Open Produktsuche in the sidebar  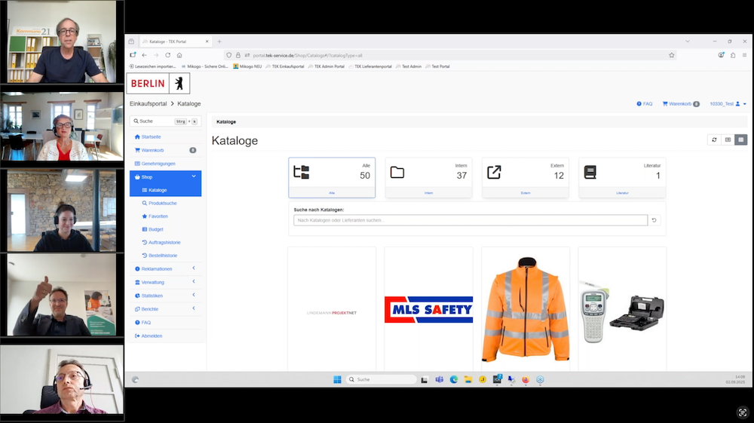click(162, 203)
